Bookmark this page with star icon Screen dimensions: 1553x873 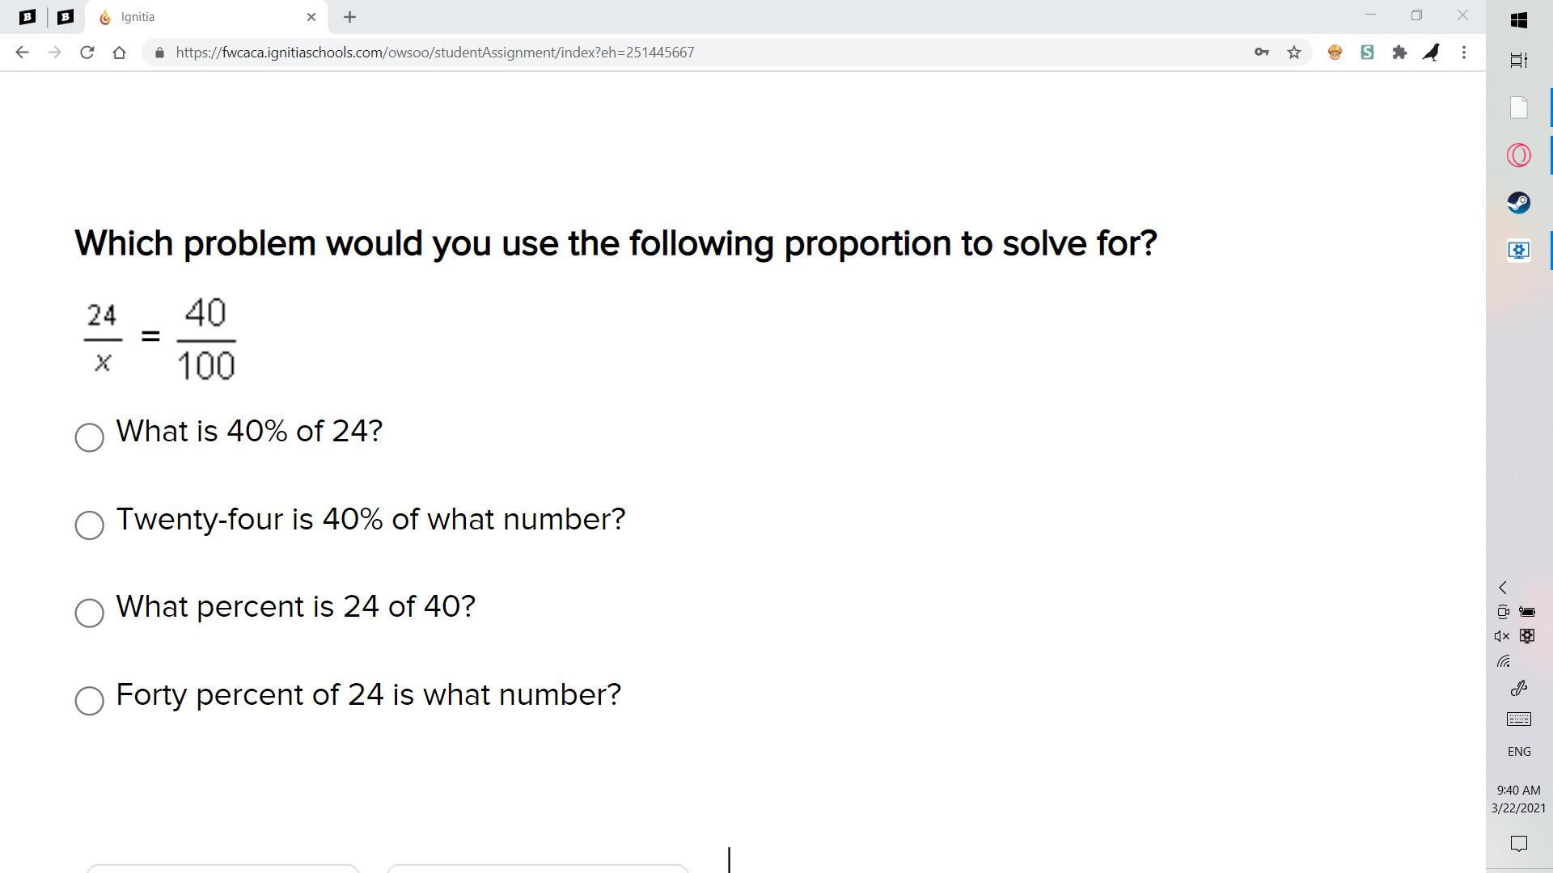(1294, 53)
